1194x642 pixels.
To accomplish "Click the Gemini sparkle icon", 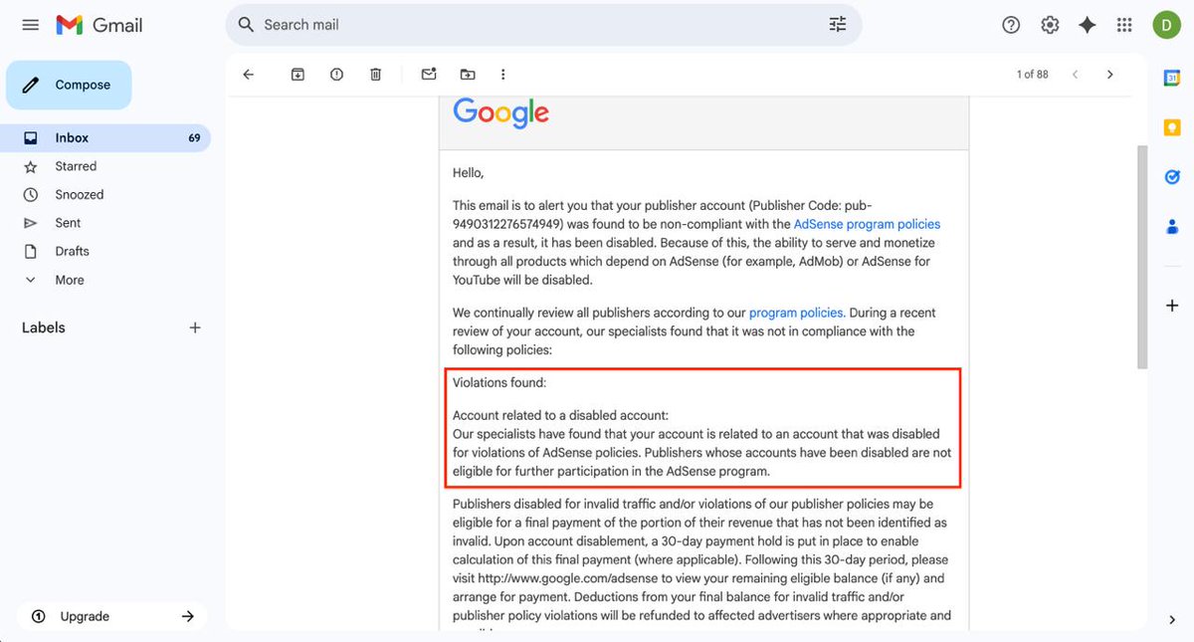I will pos(1088,25).
